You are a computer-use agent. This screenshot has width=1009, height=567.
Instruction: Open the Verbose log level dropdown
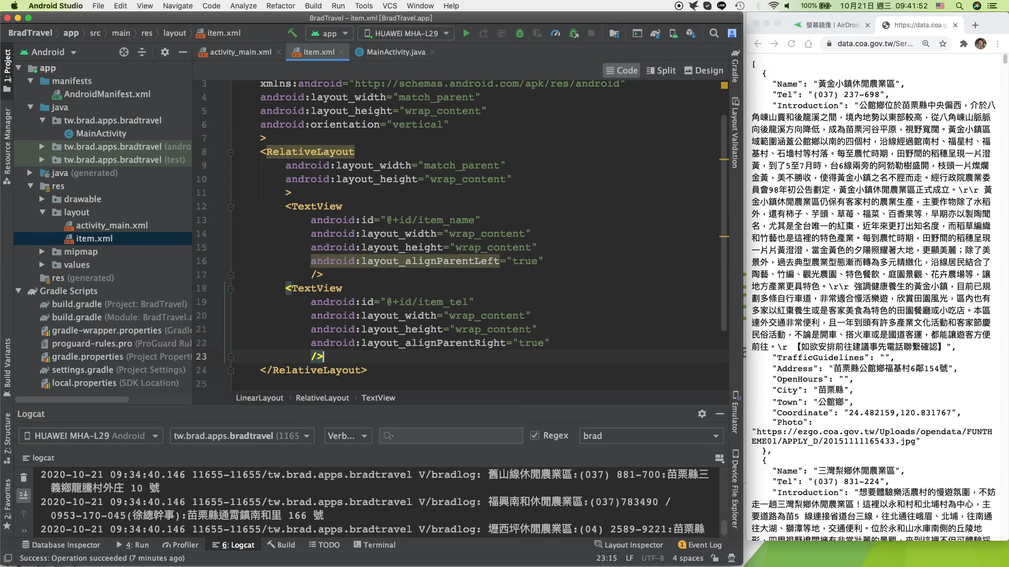[x=348, y=436]
